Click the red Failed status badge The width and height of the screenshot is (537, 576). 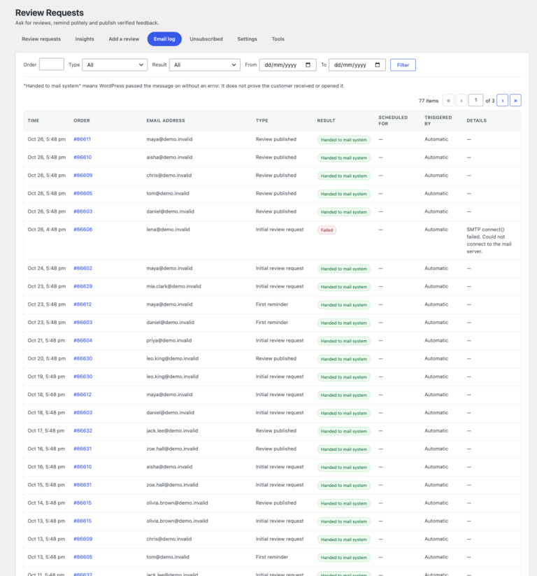tap(327, 230)
